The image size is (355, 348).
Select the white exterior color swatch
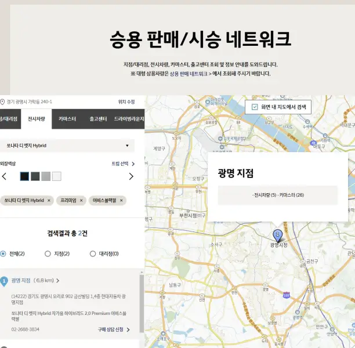pyautogui.click(x=57, y=176)
